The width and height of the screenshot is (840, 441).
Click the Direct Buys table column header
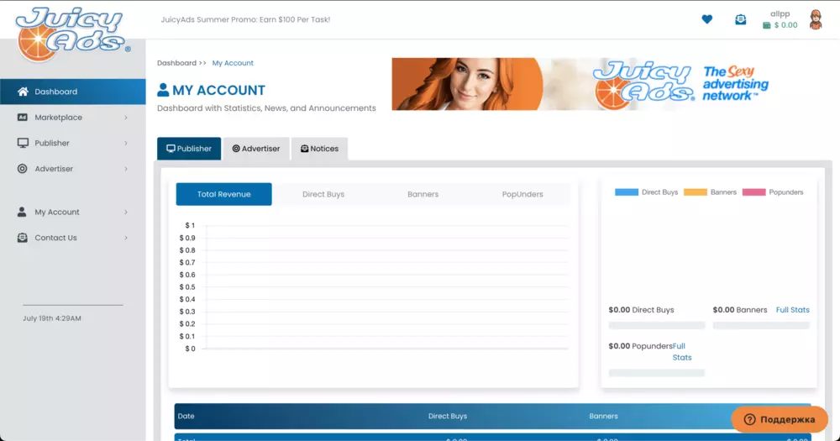[x=448, y=416]
